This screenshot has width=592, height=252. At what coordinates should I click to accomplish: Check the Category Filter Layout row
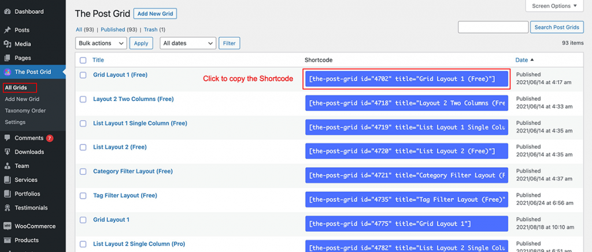point(83,171)
